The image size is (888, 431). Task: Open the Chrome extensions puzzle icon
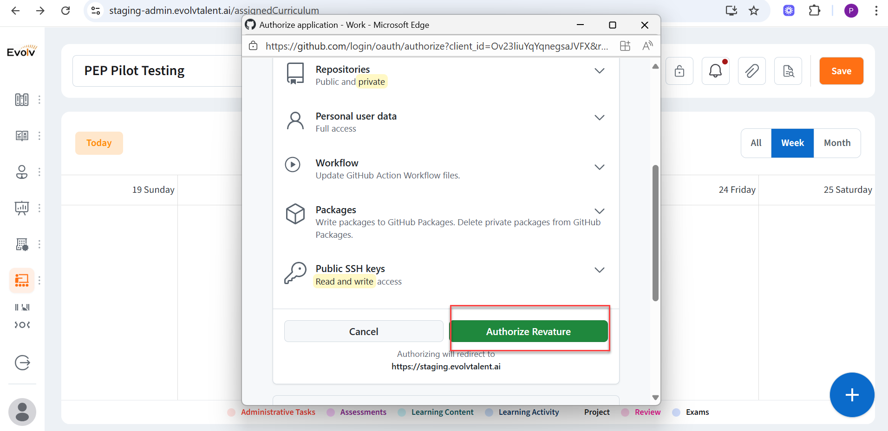click(x=815, y=11)
